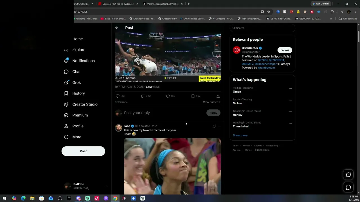This screenshot has width=360, height=202.
Task: Open footer More dropdown
Action: click(248, 150)
